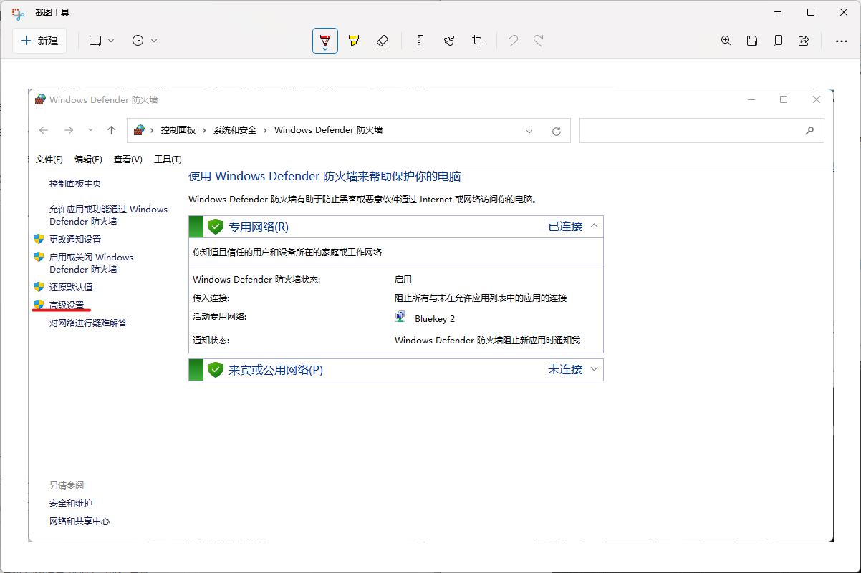Open the address bar history dropdown

(529, 131)
